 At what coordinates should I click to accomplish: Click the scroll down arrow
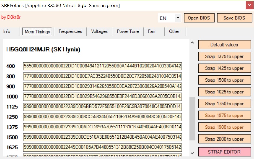pyautogui.click(x=192, y=153)
